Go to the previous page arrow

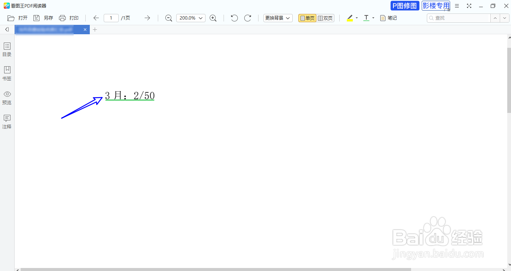click(96, 18)
